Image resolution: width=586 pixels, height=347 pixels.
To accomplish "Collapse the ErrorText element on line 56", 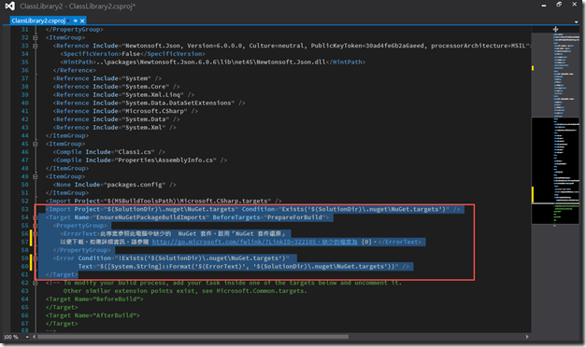I will [36, 233].
